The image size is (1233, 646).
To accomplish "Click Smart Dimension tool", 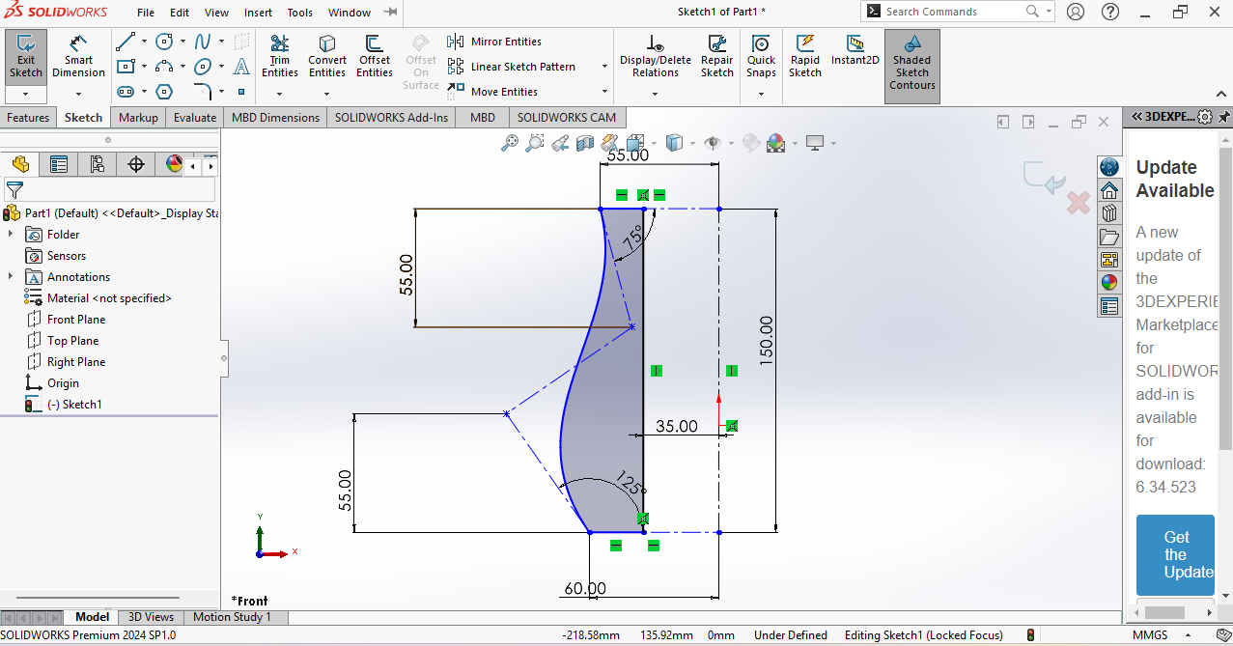I will (78, 56).
